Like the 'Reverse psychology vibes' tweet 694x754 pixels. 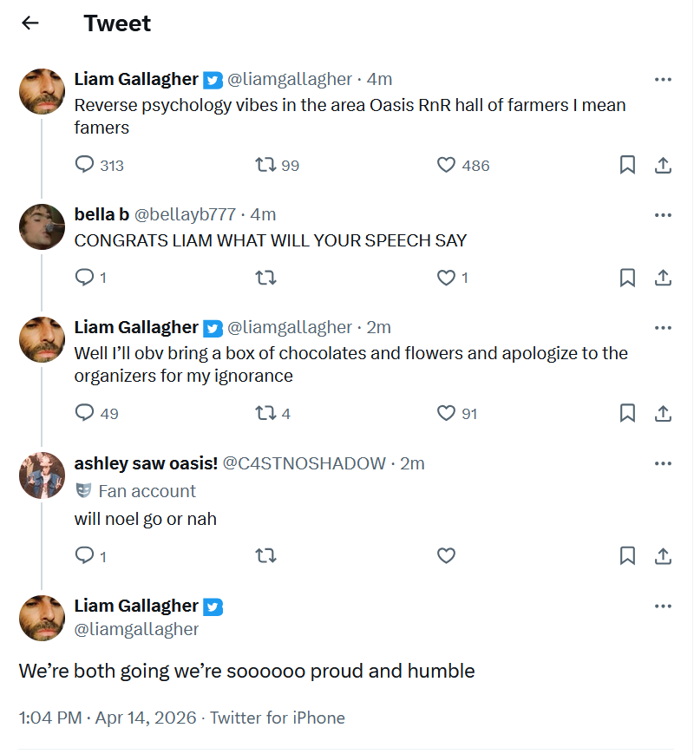tap(446, 165)
